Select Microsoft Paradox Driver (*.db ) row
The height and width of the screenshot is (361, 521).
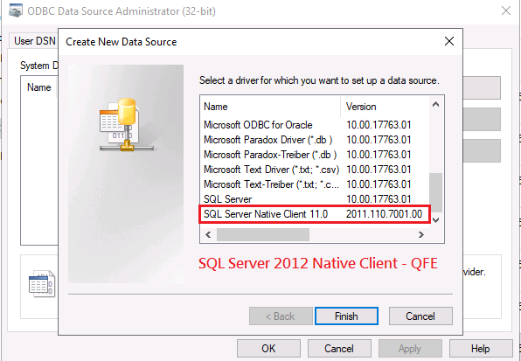point(315,140)
